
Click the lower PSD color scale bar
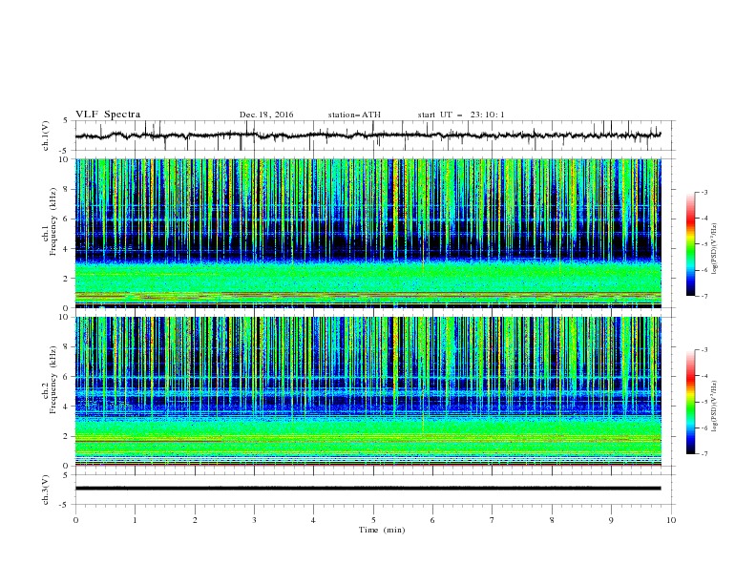(690, 402)
